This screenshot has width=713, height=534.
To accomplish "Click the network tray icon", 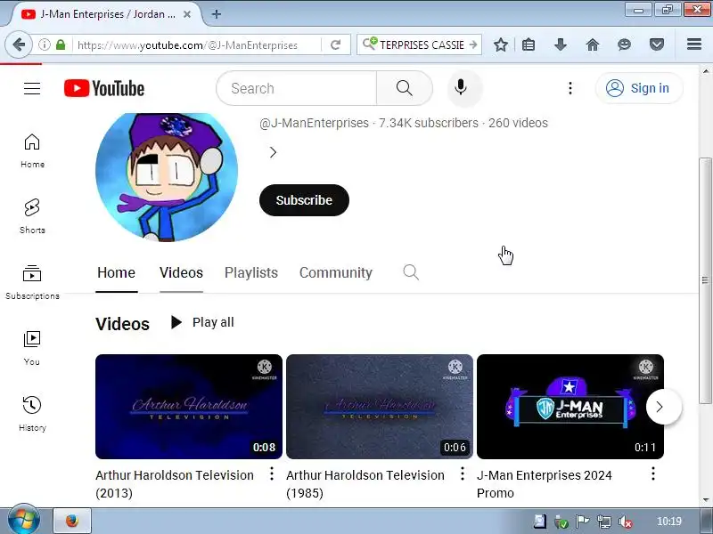I will tap(604, 522).
